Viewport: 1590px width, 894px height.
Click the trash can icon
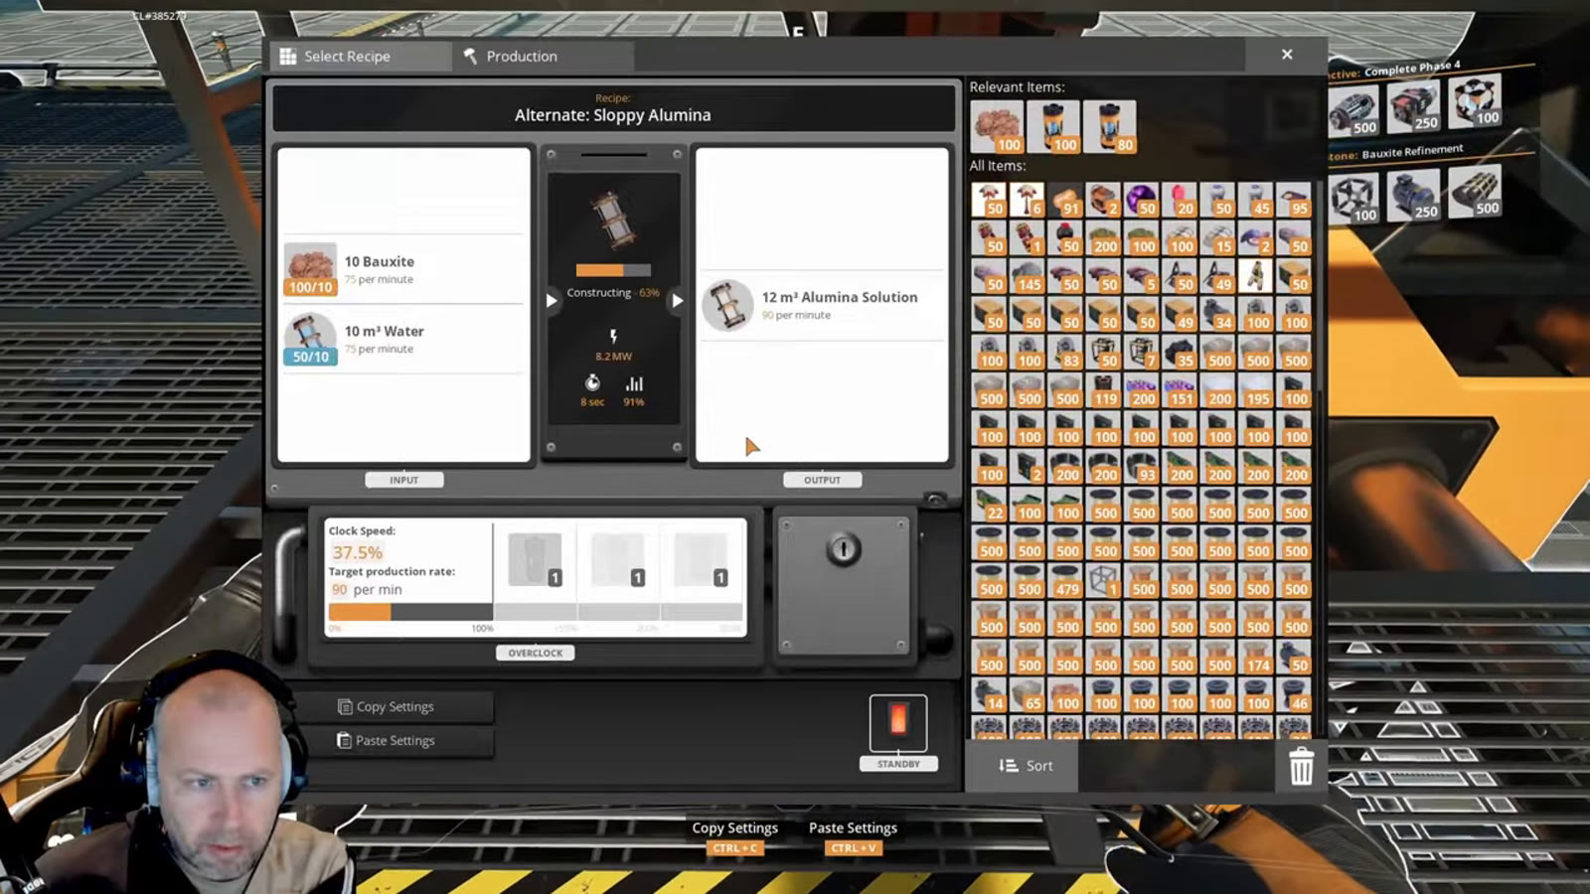tap(1301, 766)
